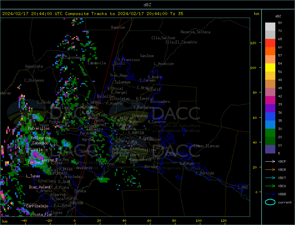The image size is (295, 225).
Task: Click the Ugarteche place label
Action: pos(88,151)
